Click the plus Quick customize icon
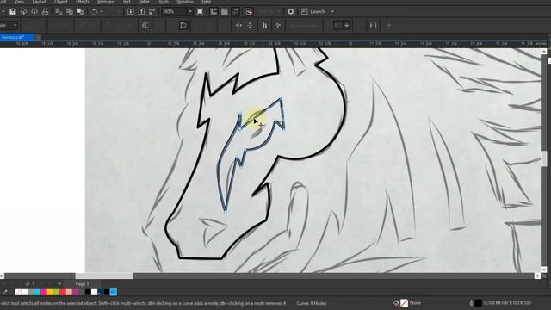The image size is (551, 310). click(389, 25)
